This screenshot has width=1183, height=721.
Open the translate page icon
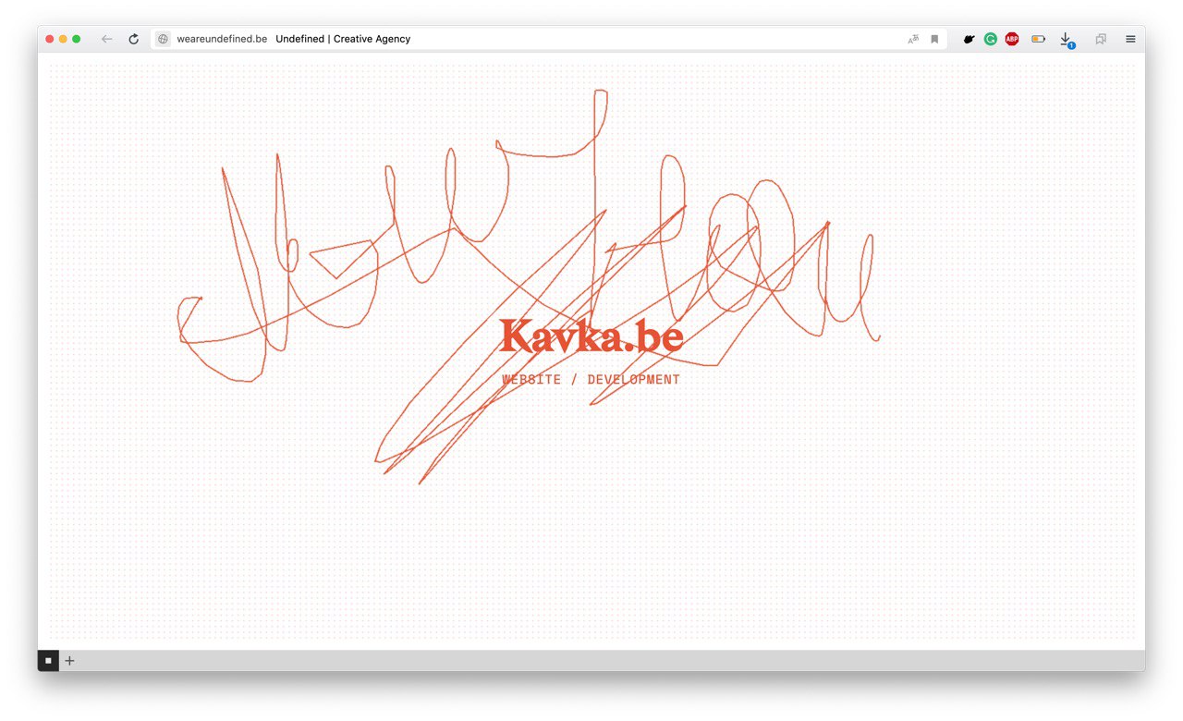[913, 39]
